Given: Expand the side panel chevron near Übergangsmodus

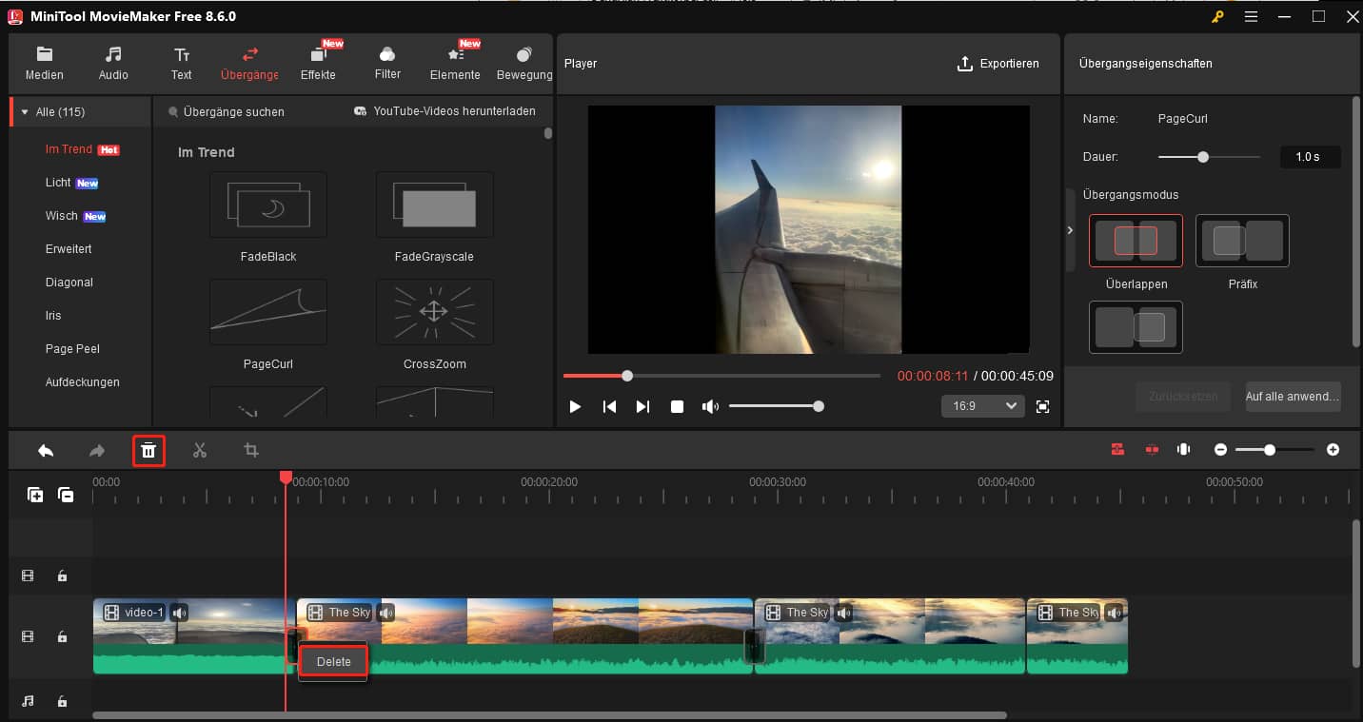Looking at the screenshot, I should 1070,230.
